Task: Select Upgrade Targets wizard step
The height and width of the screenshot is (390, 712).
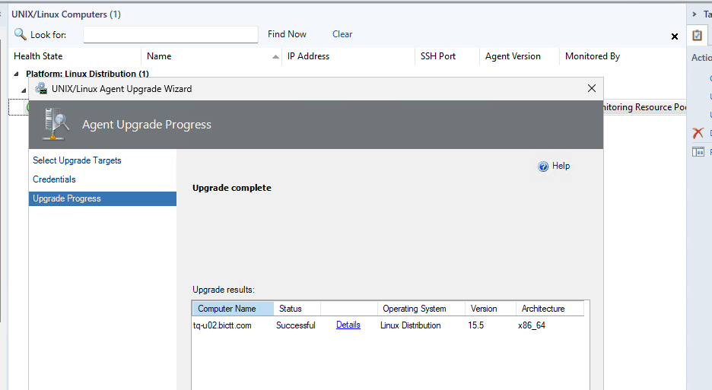Action: click(77, 160)
